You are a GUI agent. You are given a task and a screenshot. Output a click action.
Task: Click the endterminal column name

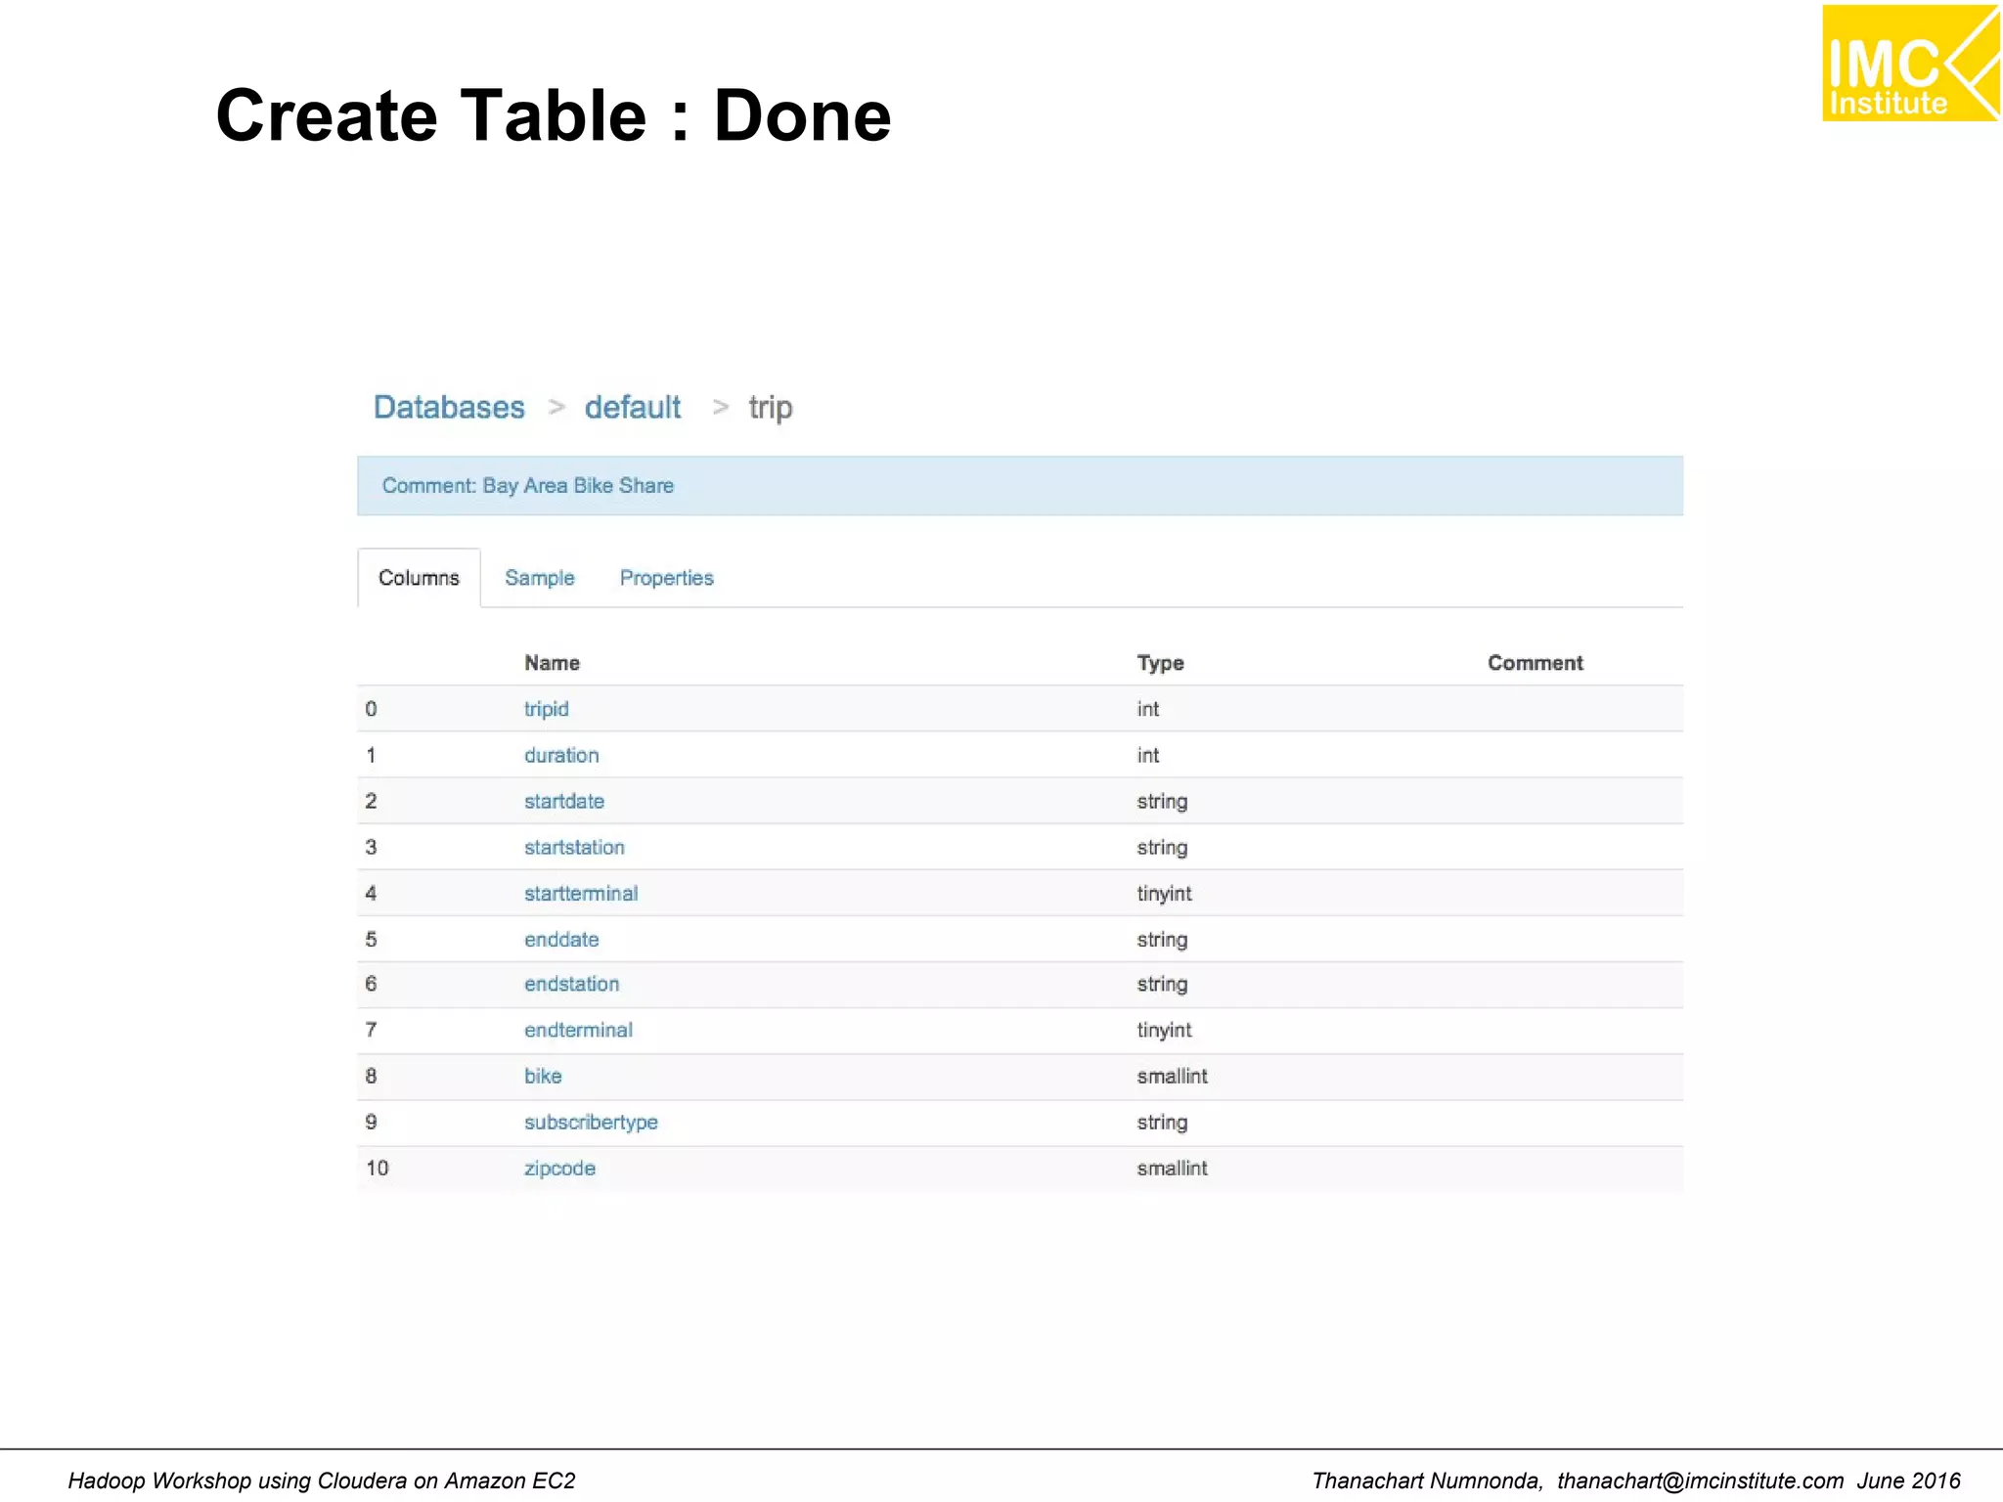(x=578, y=1030)
